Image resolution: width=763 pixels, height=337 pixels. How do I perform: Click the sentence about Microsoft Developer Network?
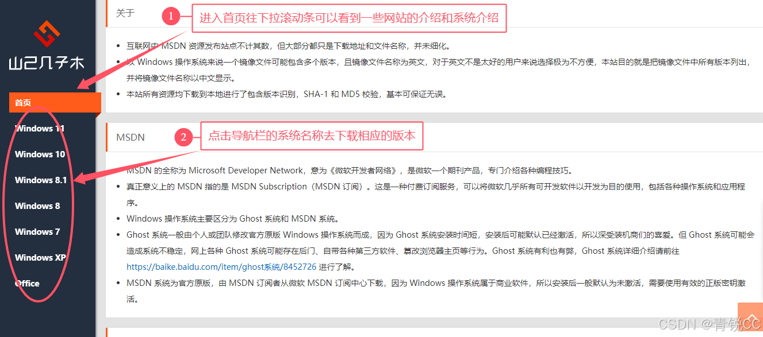(x=350, y=171)
